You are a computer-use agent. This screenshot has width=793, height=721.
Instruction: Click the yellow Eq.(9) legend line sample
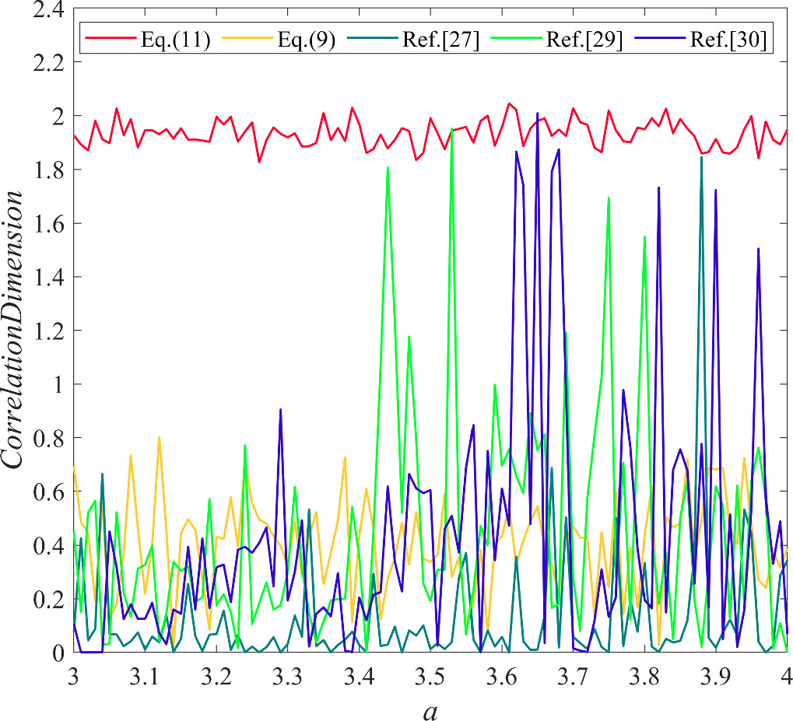[247, 38]
